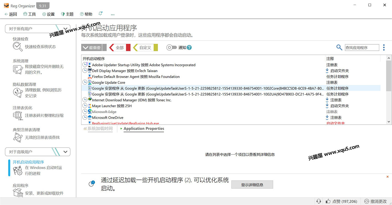Open the three-dot overflow menu in top menu bar
392x205 pixels.
pos(112,14)
